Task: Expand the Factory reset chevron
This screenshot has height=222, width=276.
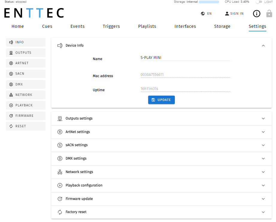Action: (x=263, y=212)
